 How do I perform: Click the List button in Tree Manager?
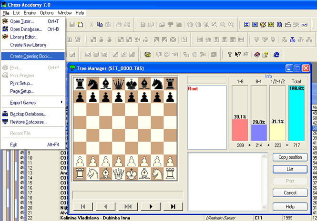click(290, 169)
